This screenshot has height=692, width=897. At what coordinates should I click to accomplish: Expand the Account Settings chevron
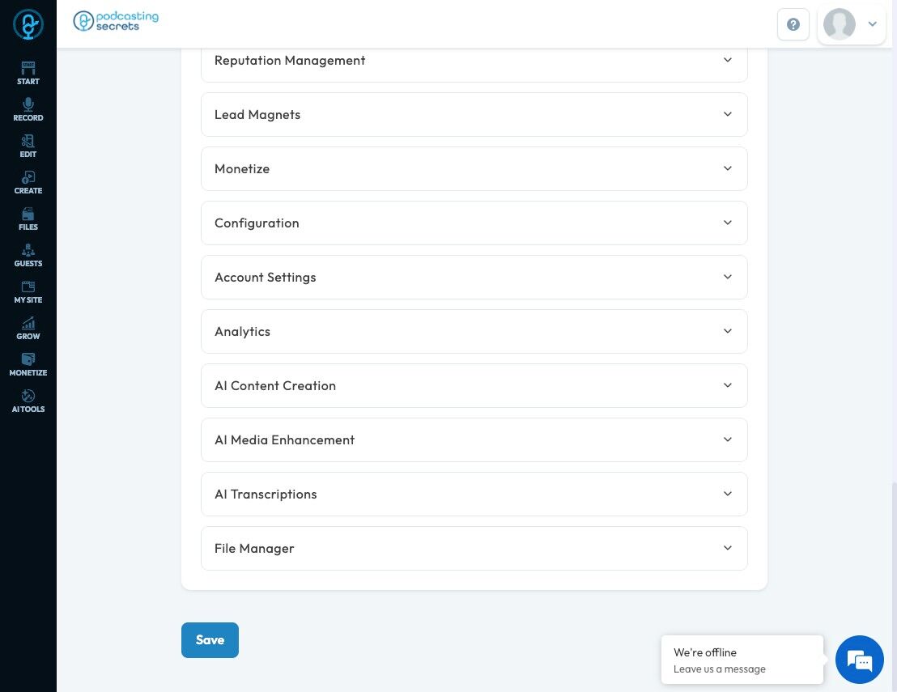click(x=727, y=277)
